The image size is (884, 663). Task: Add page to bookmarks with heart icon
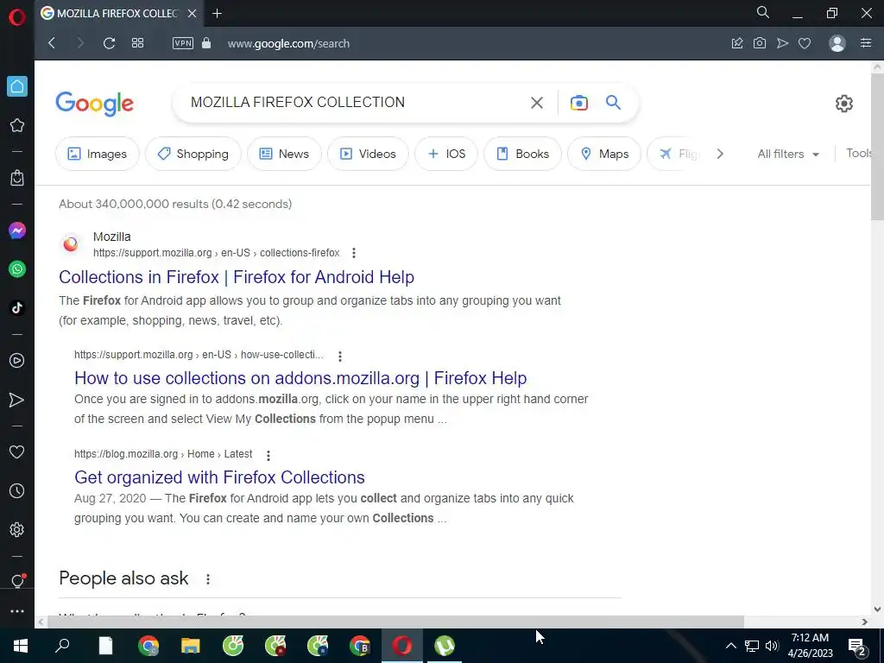[805, 43]
